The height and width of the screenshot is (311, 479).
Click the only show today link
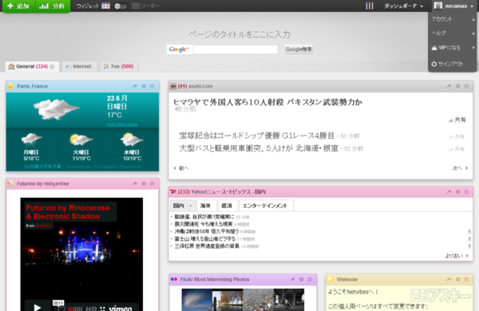122,124
